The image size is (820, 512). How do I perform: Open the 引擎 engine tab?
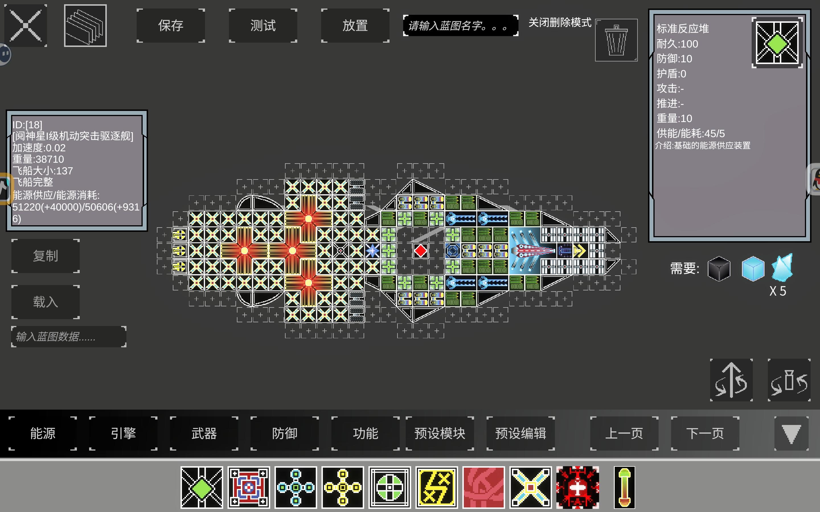123,433
